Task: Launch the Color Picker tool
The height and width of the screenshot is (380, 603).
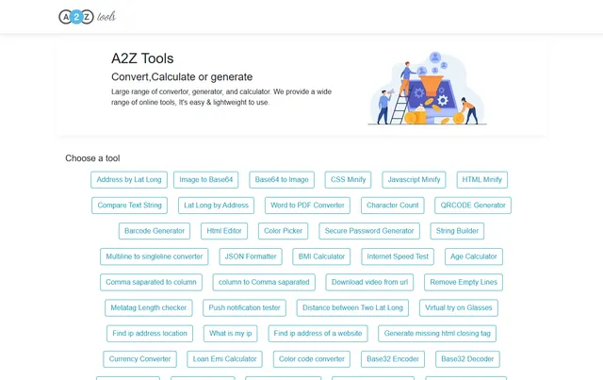Action: (x=283, y=231)
